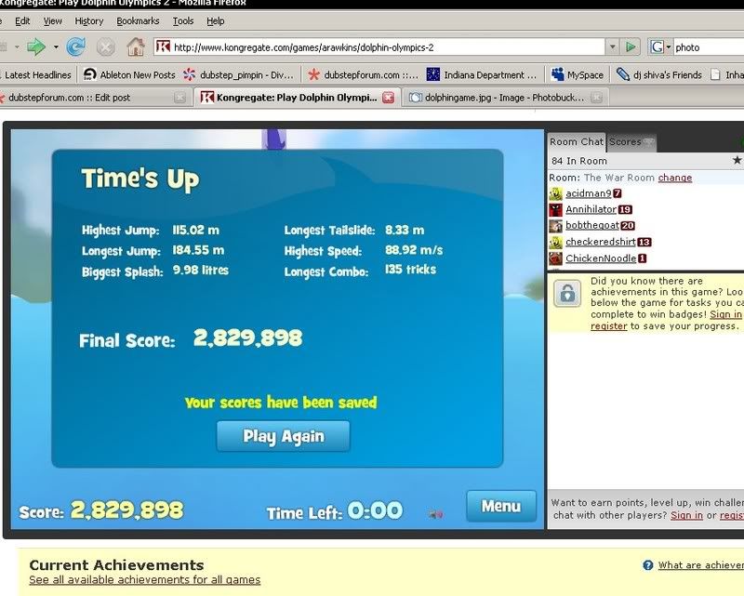The width and height of the screenshot is (744, 596).
Task: Select the Room Chat tab
Action: (x=577, y=142)
